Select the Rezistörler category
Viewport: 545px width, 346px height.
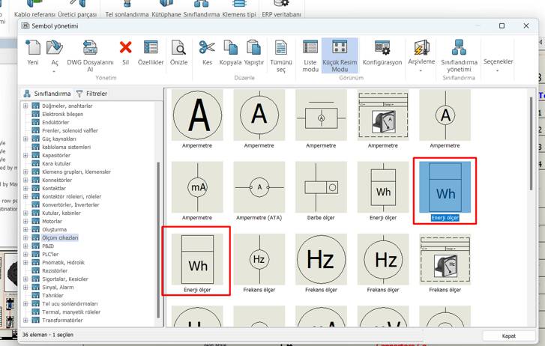point(55,270)
